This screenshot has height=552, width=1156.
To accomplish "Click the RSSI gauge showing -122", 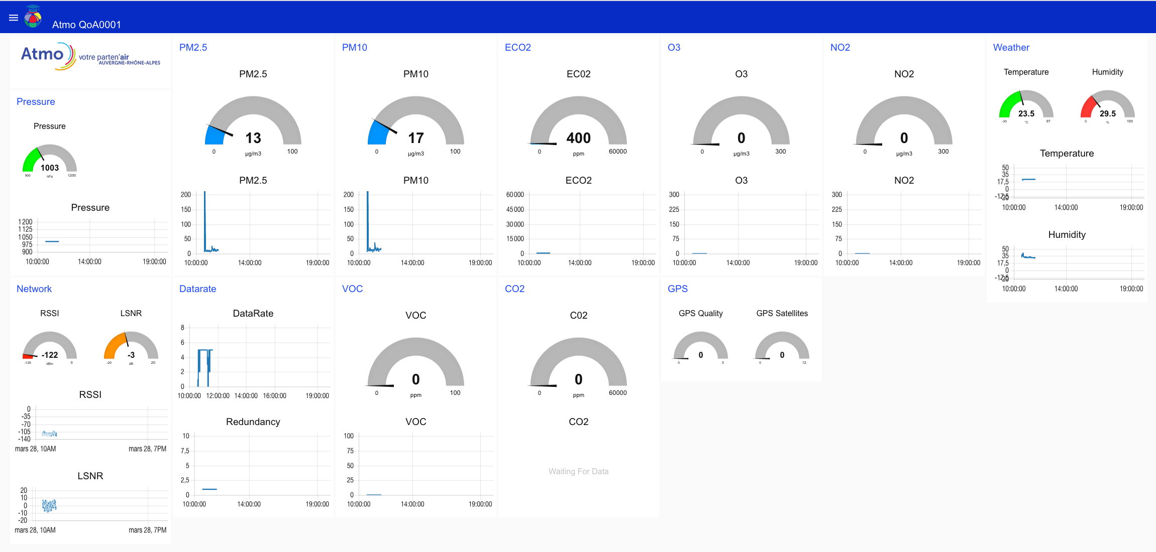I will coord(50,348).
